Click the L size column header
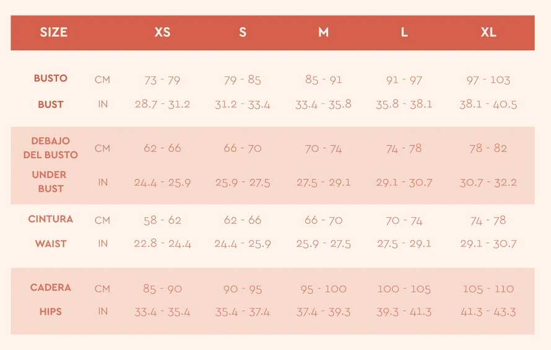The height and width of the screenshot is (350, 551). click(x=404, y=33)
